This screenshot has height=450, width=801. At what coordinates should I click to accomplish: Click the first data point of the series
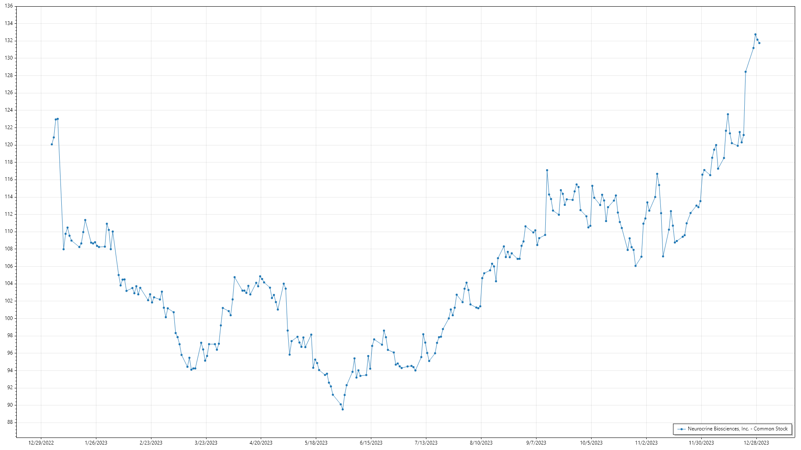point(52,145)
